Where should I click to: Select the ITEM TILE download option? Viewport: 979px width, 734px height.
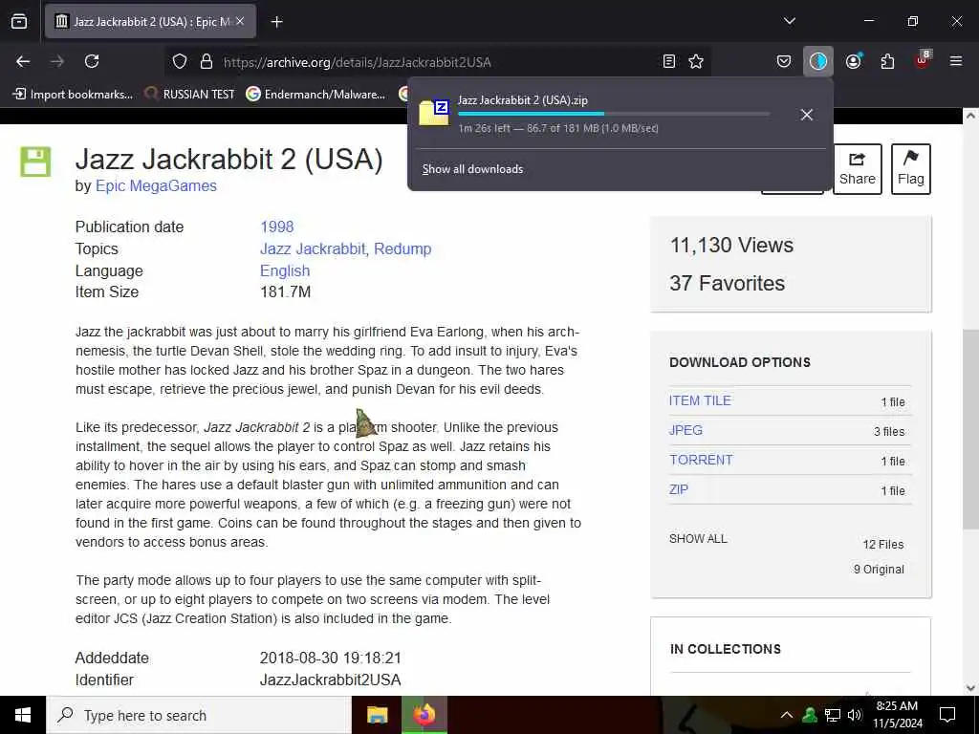coord(700,400)
